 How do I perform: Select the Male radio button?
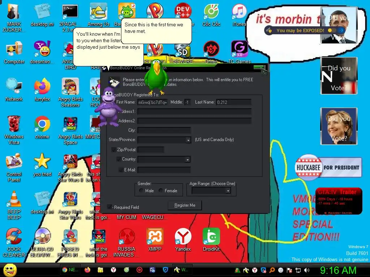point(141,190)
